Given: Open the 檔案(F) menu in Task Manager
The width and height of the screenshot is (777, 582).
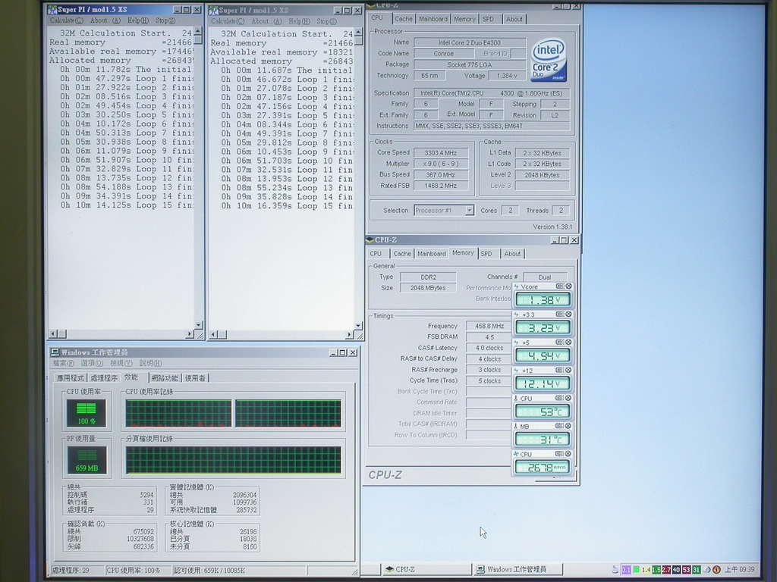Looking at the screenshot, I should click(x=64, y=363).
